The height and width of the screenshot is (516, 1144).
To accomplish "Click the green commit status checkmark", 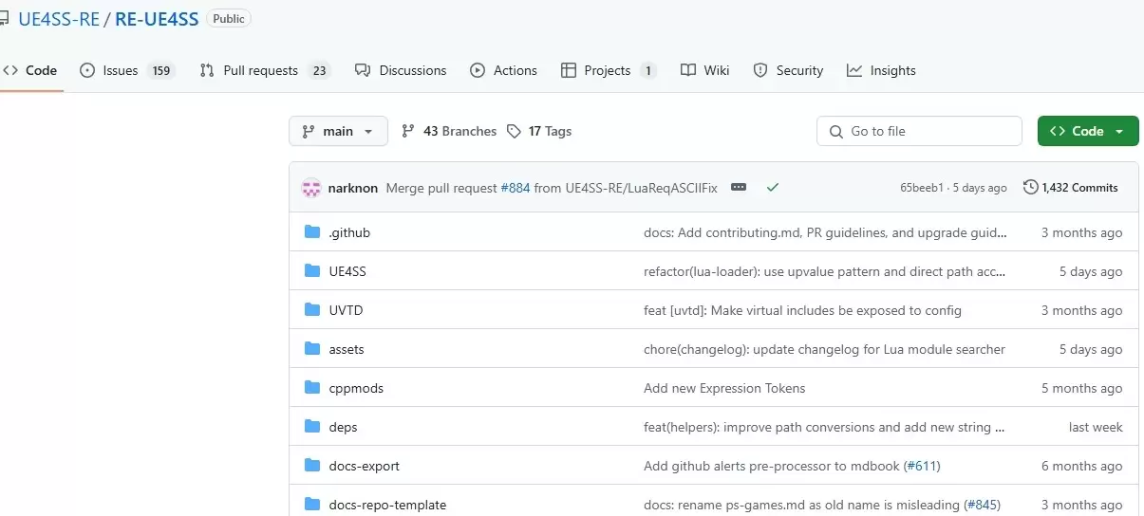I will coord(773,188).
